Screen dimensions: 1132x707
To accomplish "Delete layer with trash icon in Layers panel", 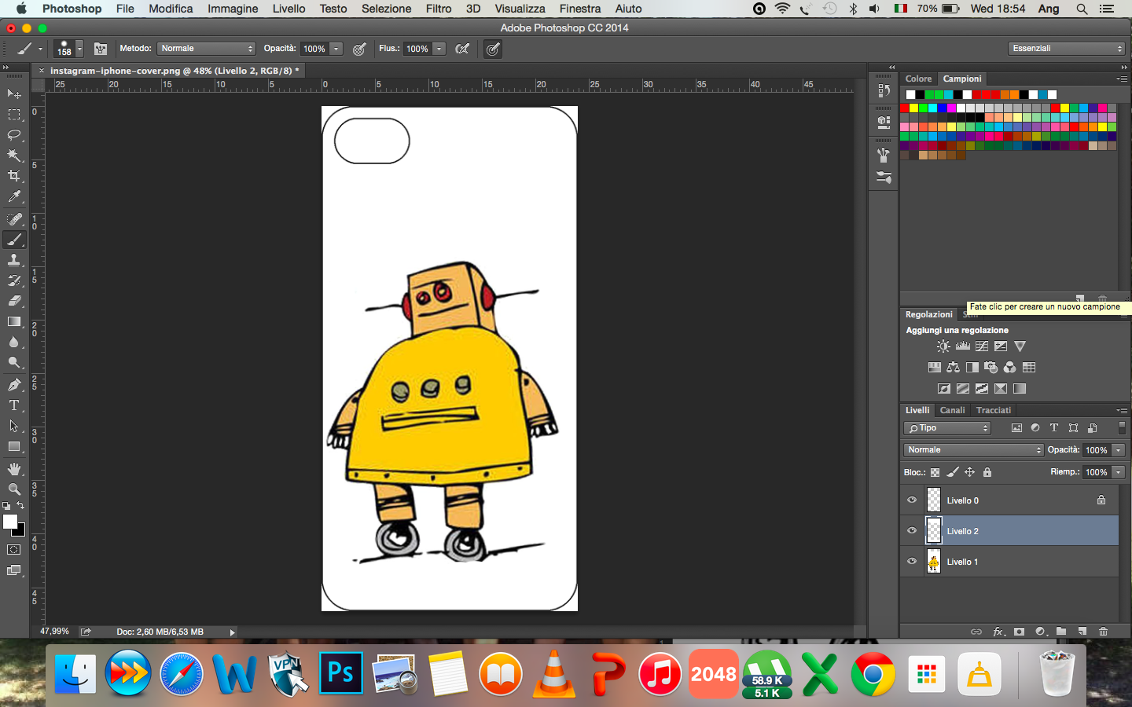I will (x=1104, y=631).
